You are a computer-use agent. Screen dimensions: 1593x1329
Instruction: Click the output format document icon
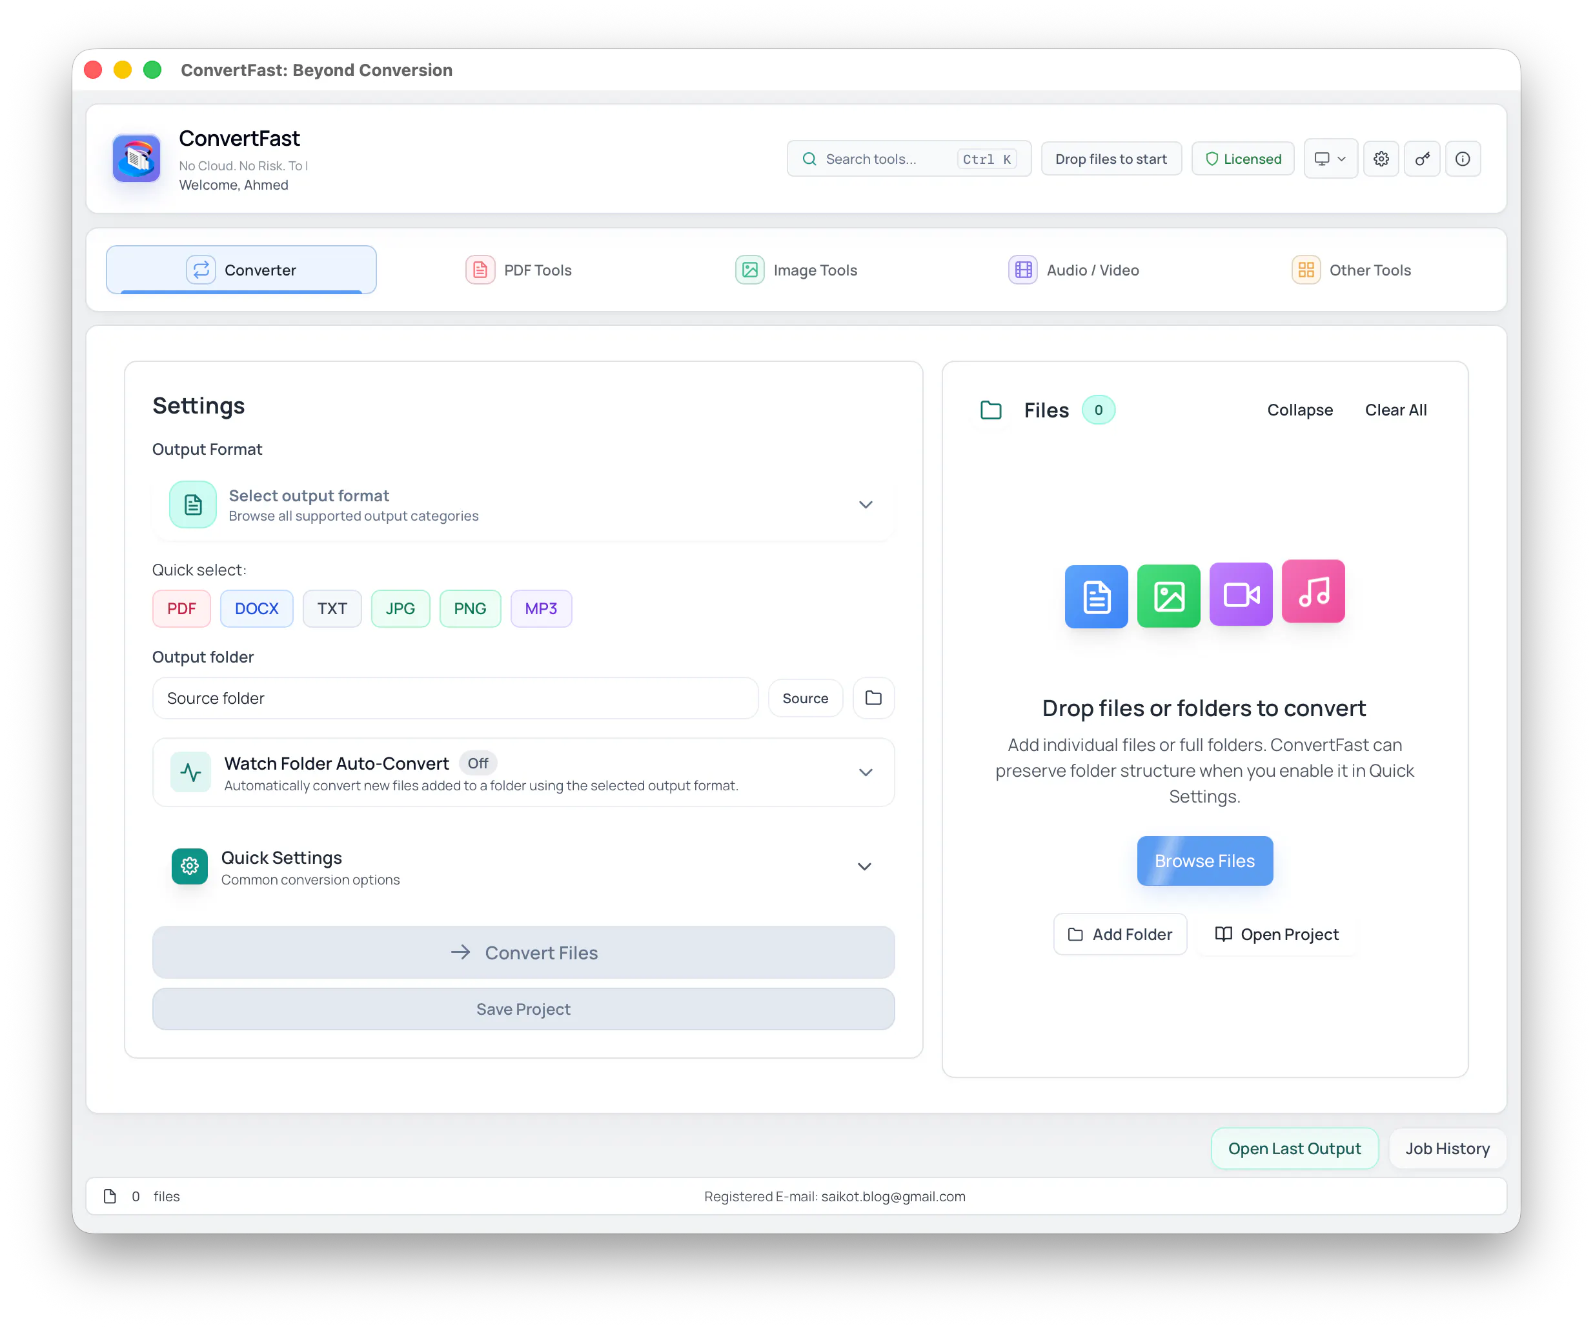[193, 505]
